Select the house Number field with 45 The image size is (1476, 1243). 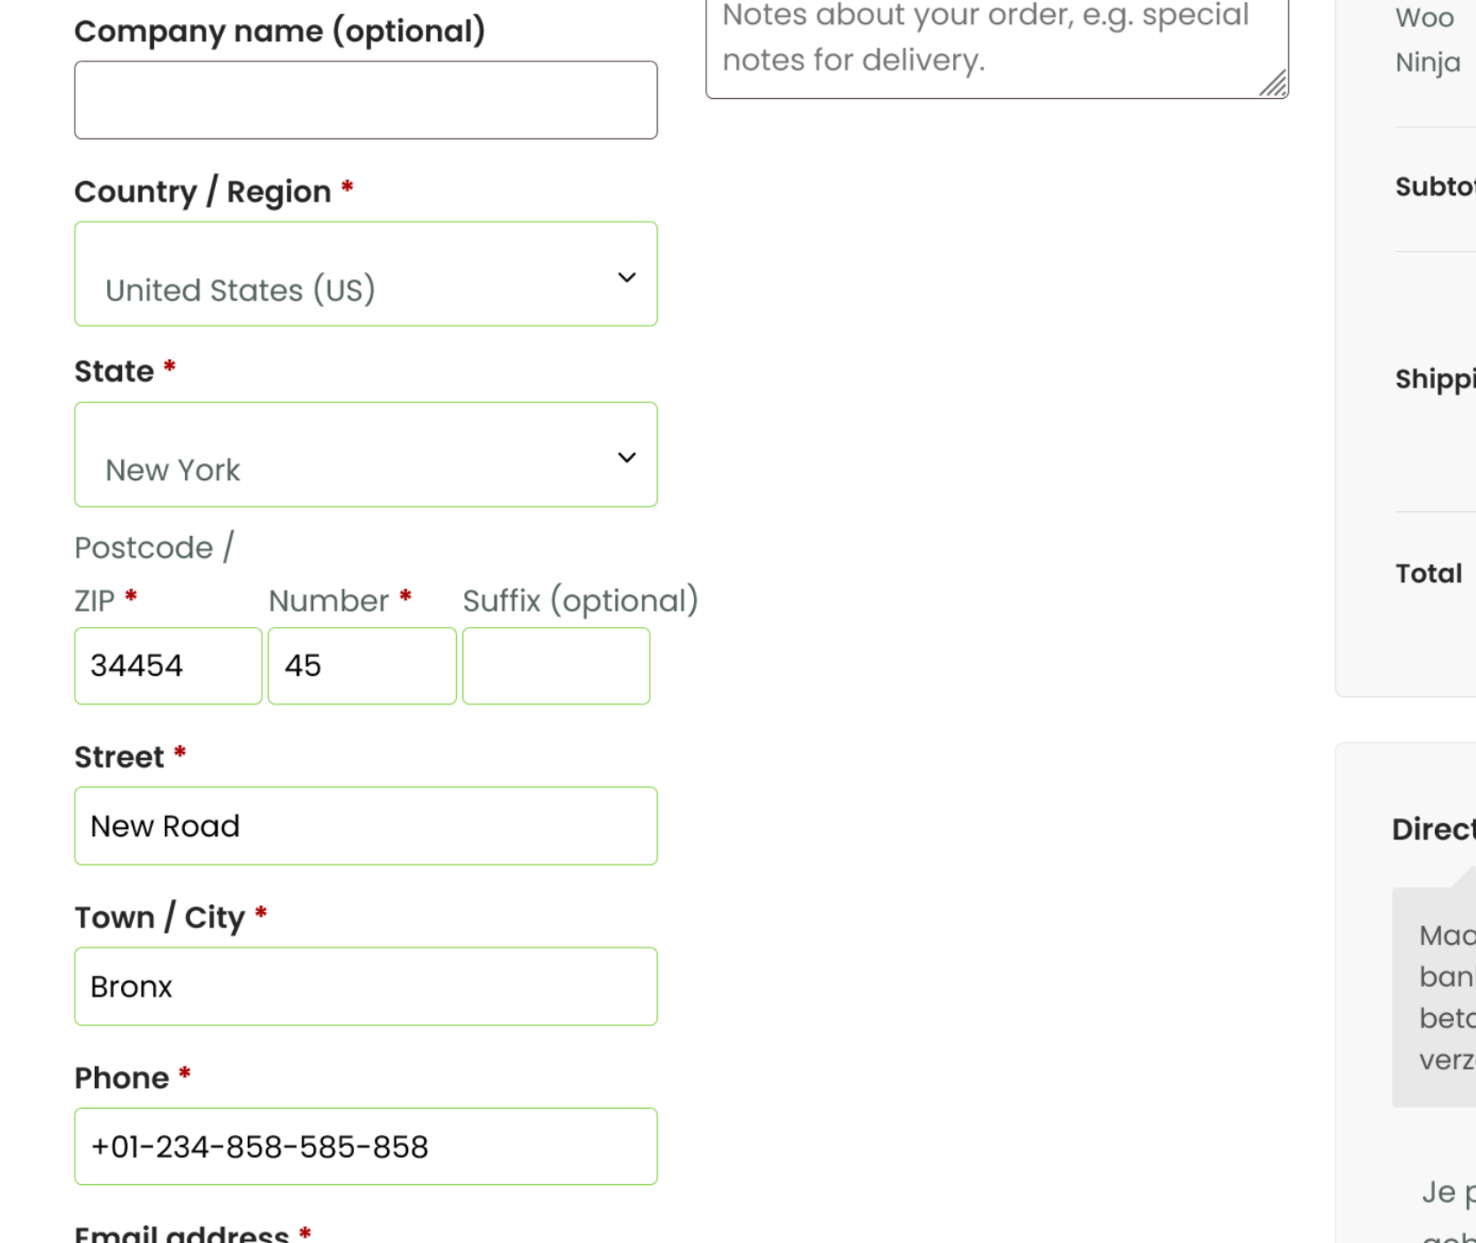point(362,666)
